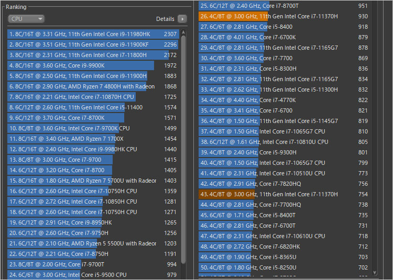
Task: Select rank 33 Core i5-11300H row
Action: coord(285,89)
